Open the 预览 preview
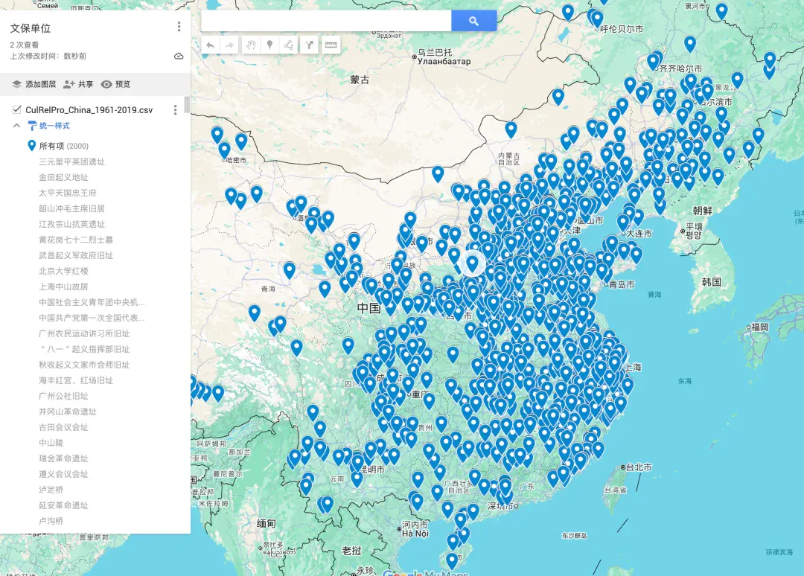 pyautogui.click(x=115, y=84)
